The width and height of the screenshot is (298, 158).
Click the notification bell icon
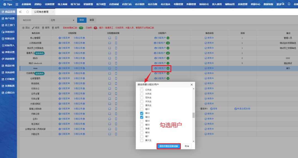tap(289, 4)
